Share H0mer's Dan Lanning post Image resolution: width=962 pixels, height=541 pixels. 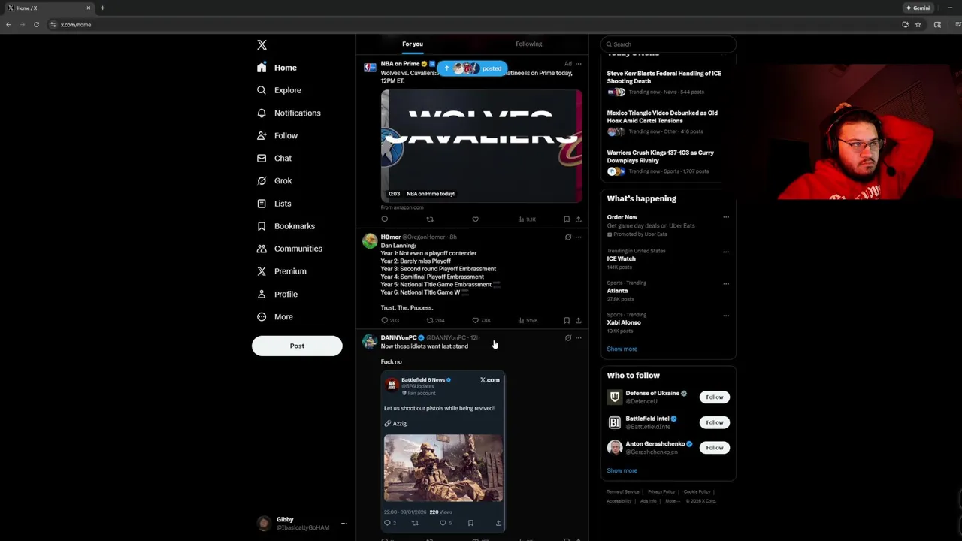[578, 320]
